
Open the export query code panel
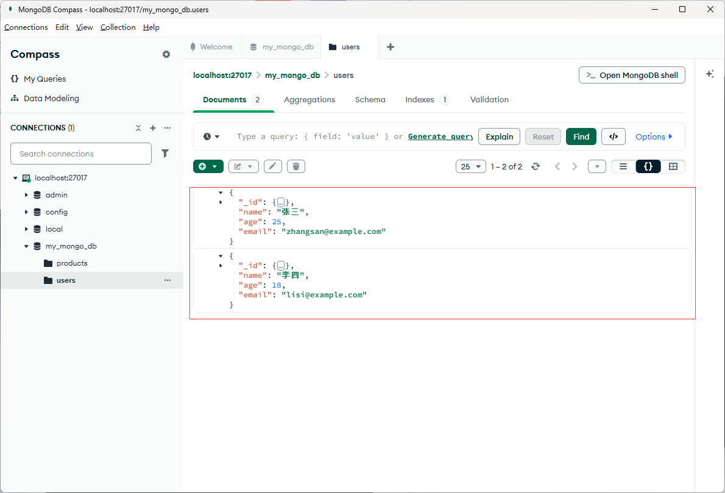(614, 136)
